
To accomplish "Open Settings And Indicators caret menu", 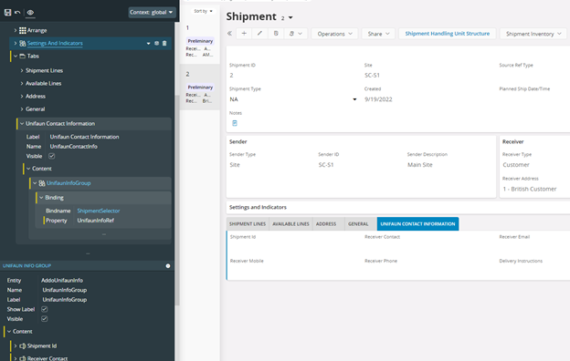I will tap(148, 44).
